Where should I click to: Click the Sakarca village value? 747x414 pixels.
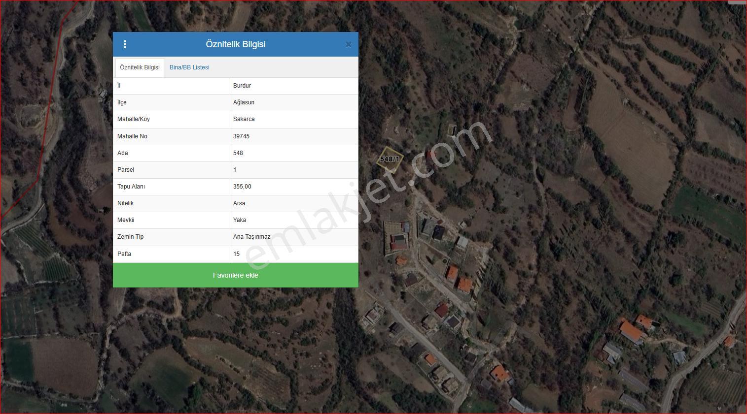coord(244,119)
